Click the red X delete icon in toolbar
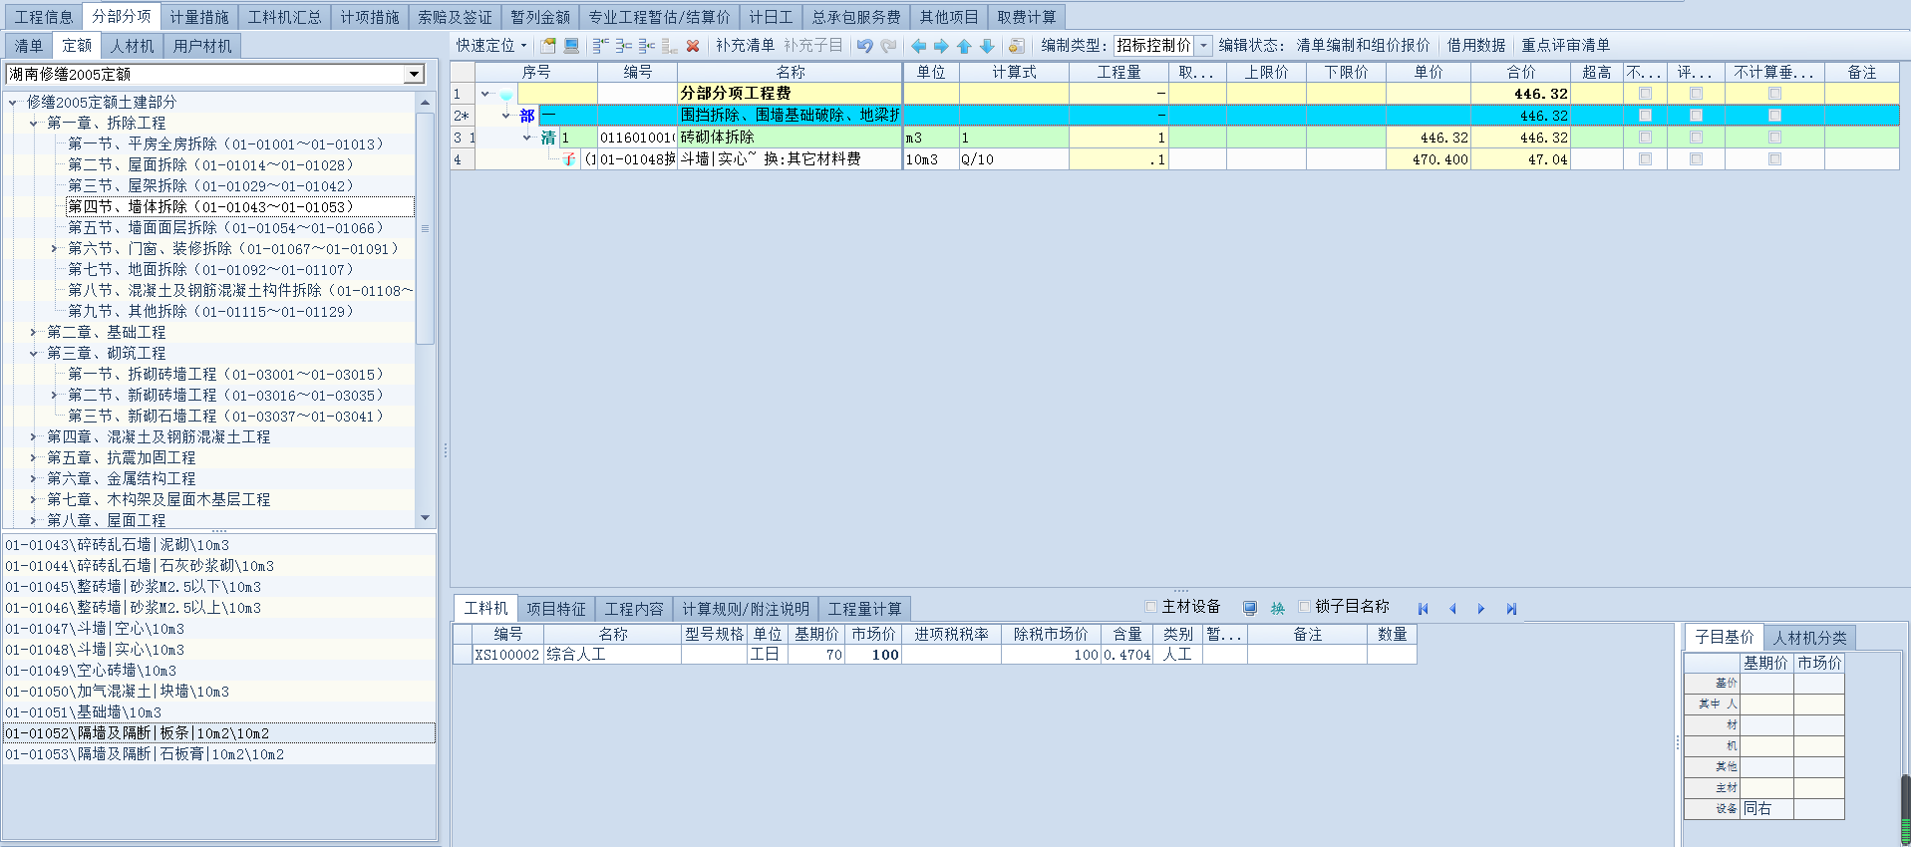Image resolution: width=1911 pixels, height=847 pixels. (x=693, y=46)
